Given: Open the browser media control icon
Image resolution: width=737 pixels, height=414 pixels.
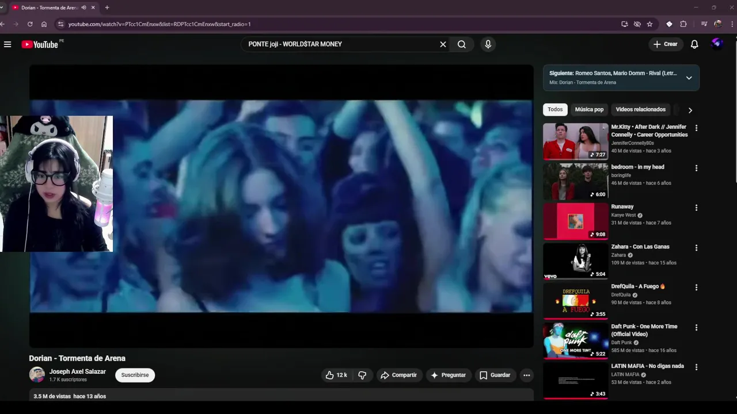Looking at the screenshot, I should 704,24.
